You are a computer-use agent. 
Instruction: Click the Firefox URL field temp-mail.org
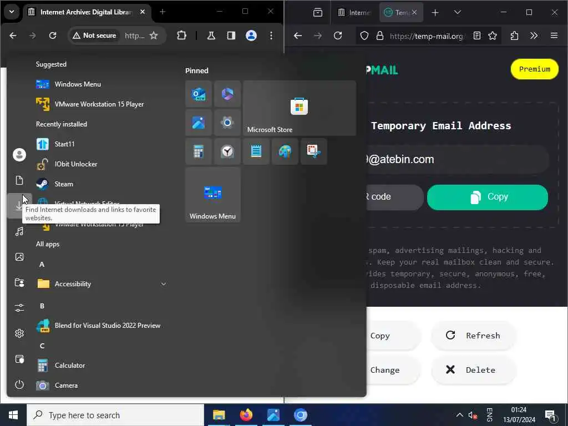pos(427,36)
